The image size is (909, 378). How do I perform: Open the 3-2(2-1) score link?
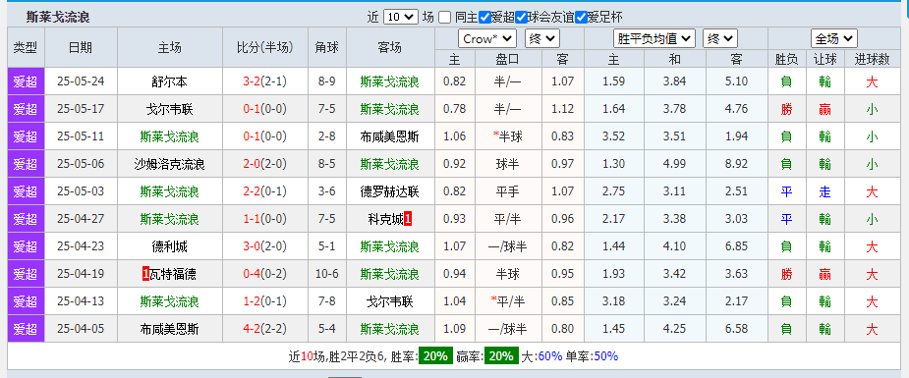tap(265, 81)
